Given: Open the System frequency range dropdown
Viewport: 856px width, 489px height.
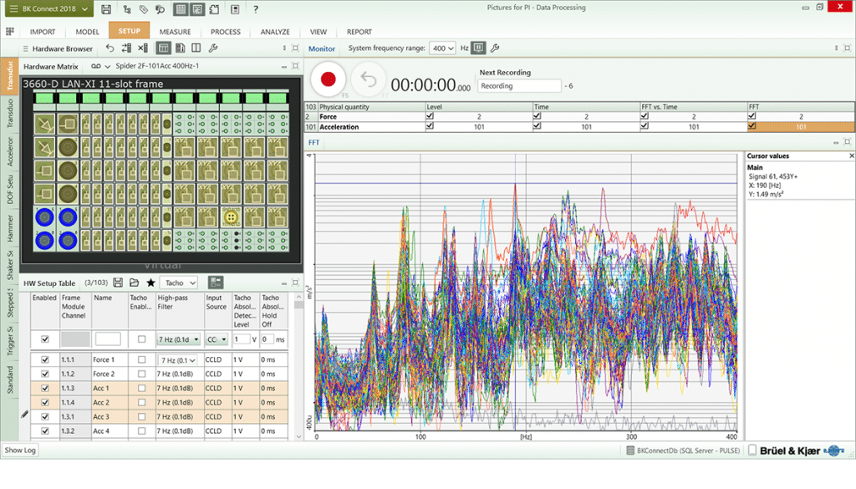Looking at the screenshot, I should 442,48.
